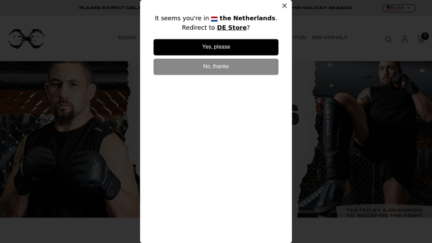The width and height of the screenshot is (432, 243).
Task: Close the store redirect popup
Action: (285, 6)
